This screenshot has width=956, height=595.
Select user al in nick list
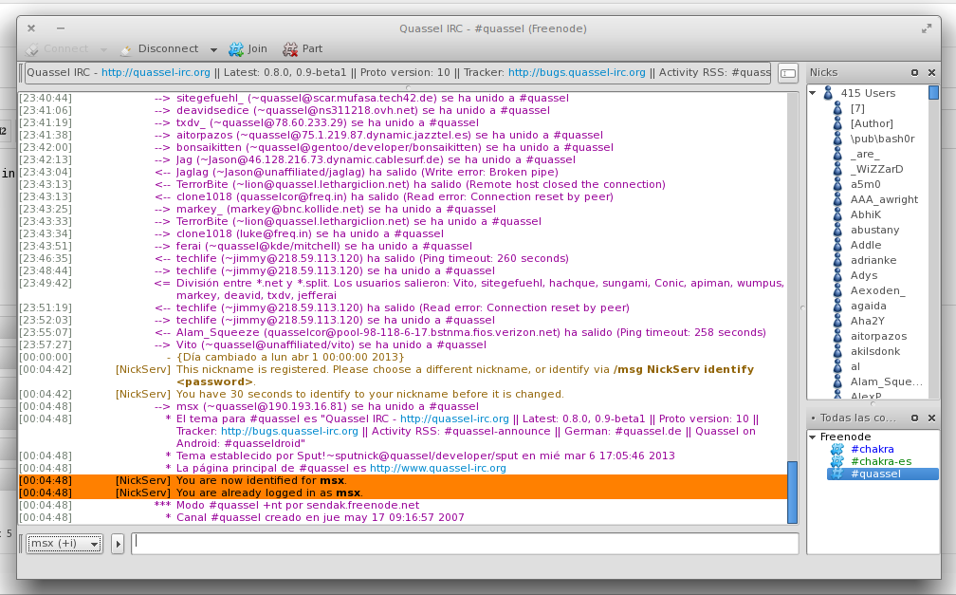click(x=855, y=366)
